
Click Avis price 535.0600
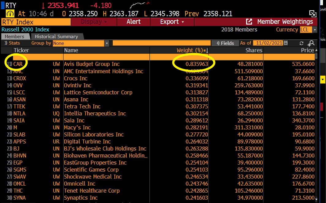(303, 64)
